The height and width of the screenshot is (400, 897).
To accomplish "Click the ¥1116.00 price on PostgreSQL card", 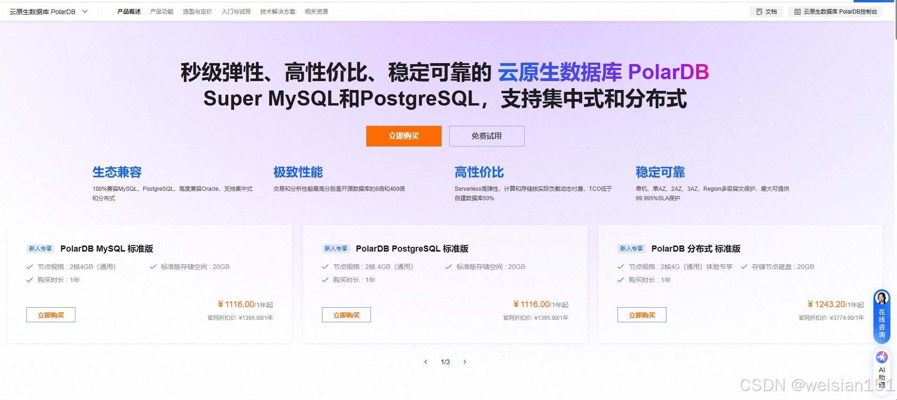I will 532,304.
